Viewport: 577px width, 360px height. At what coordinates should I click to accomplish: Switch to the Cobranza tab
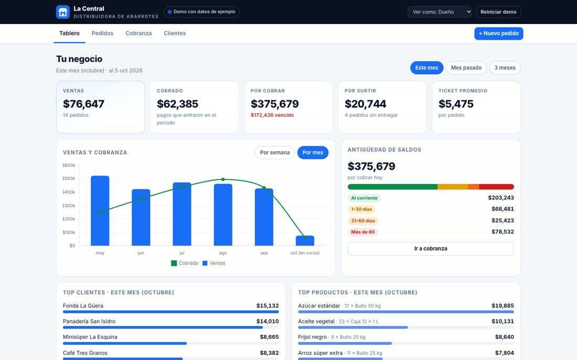pos(138,33)
